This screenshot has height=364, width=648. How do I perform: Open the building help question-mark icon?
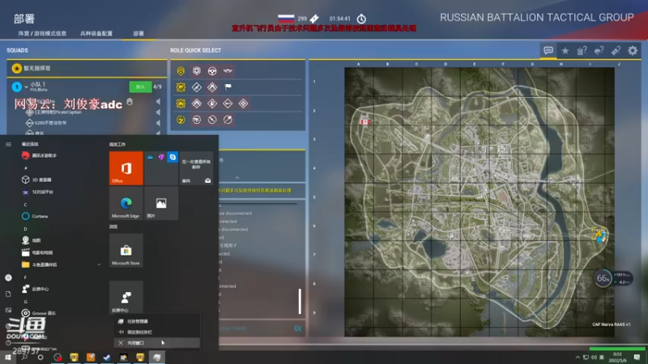click(582, 50)
